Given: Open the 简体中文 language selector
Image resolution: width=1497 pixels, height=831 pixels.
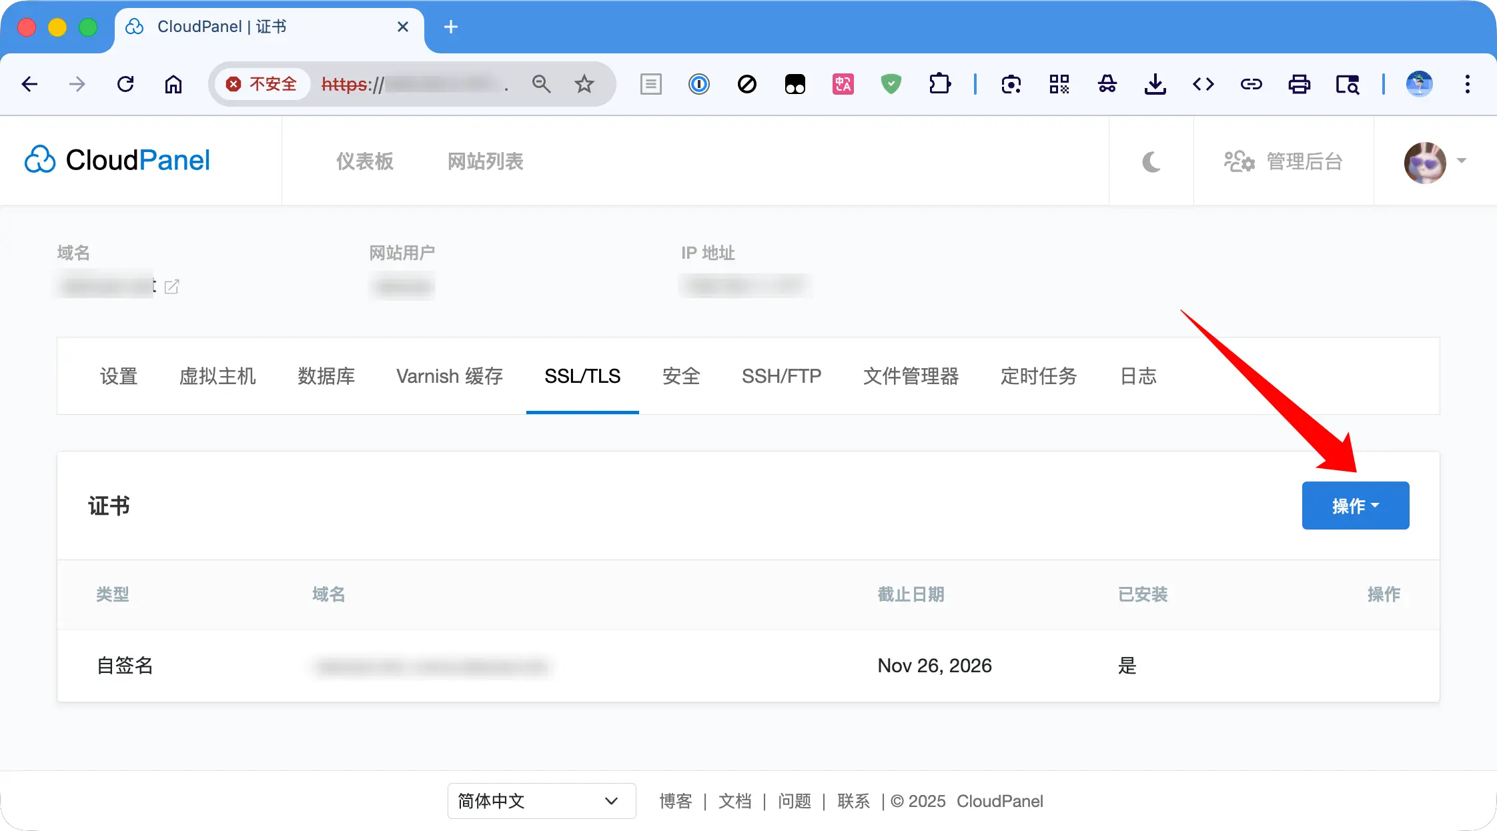Looking at the screenshot, I should coord(541,801).
